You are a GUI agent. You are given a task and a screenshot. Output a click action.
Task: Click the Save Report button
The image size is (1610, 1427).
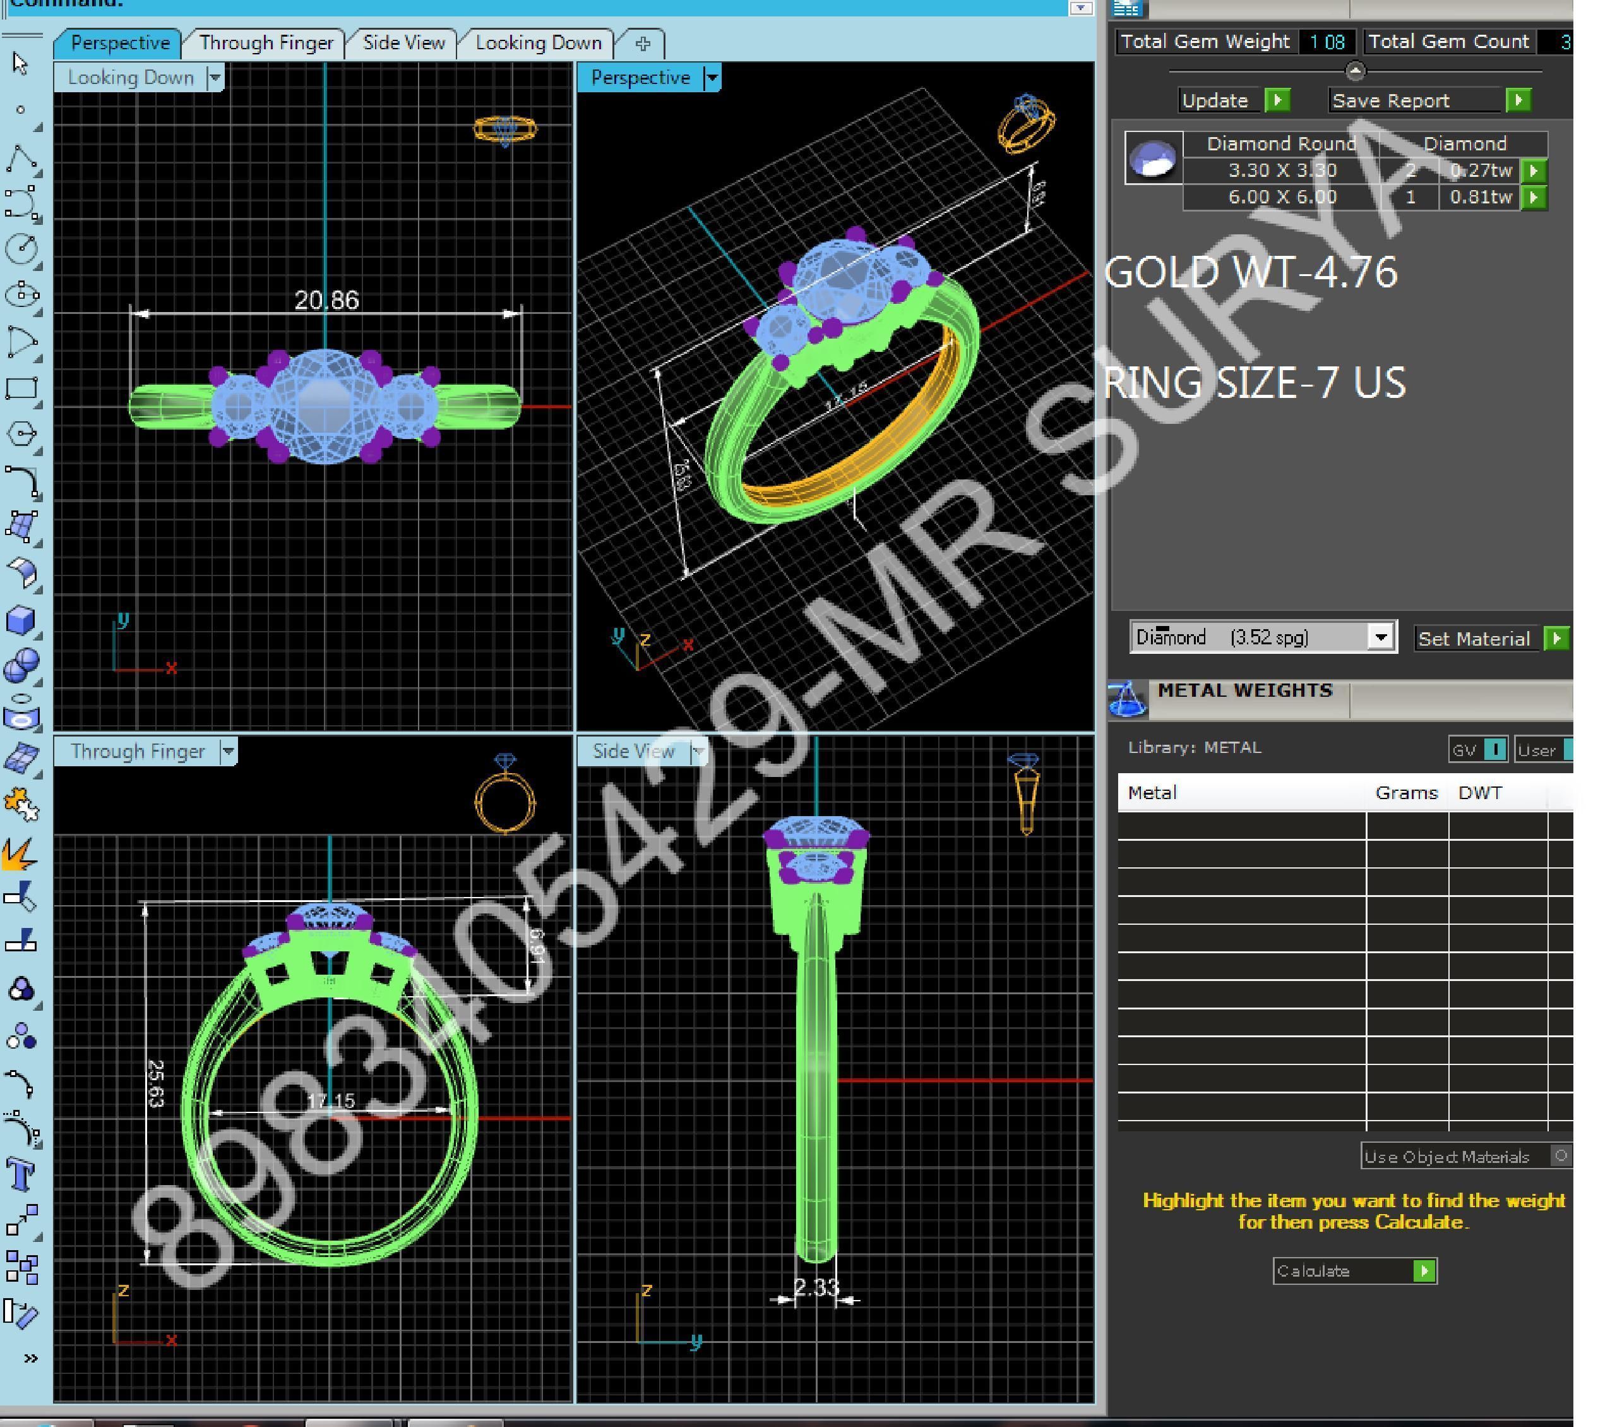(1429, 101)
